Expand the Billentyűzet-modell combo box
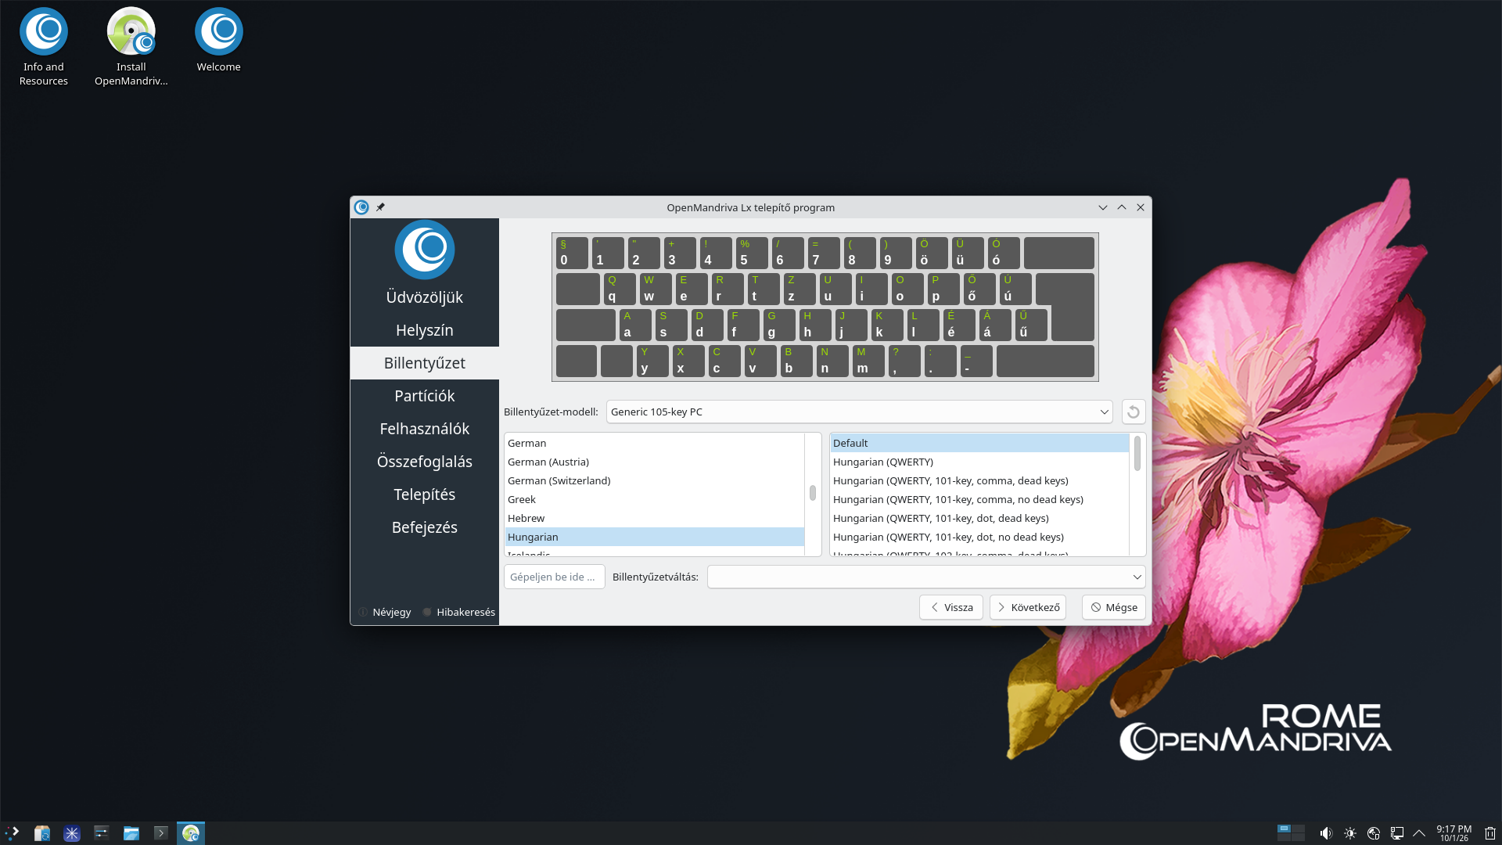This screenshot has width=1502, height=845. pos(859,412)
